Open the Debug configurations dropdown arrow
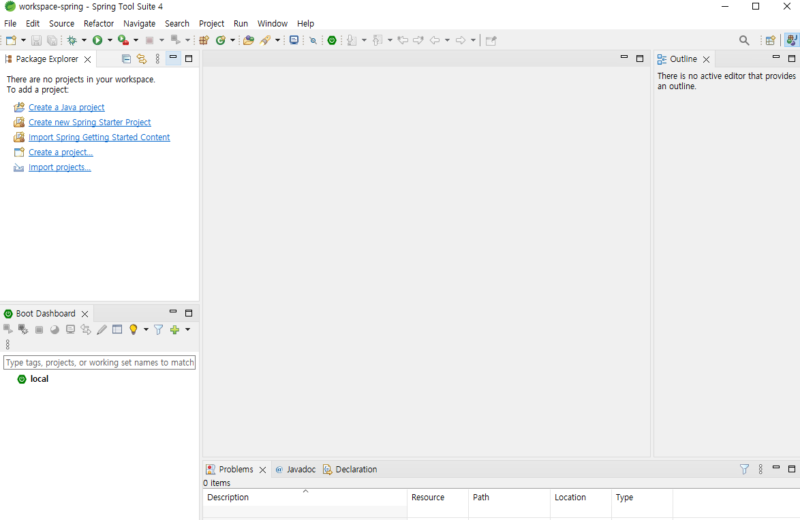 [84, 40]
